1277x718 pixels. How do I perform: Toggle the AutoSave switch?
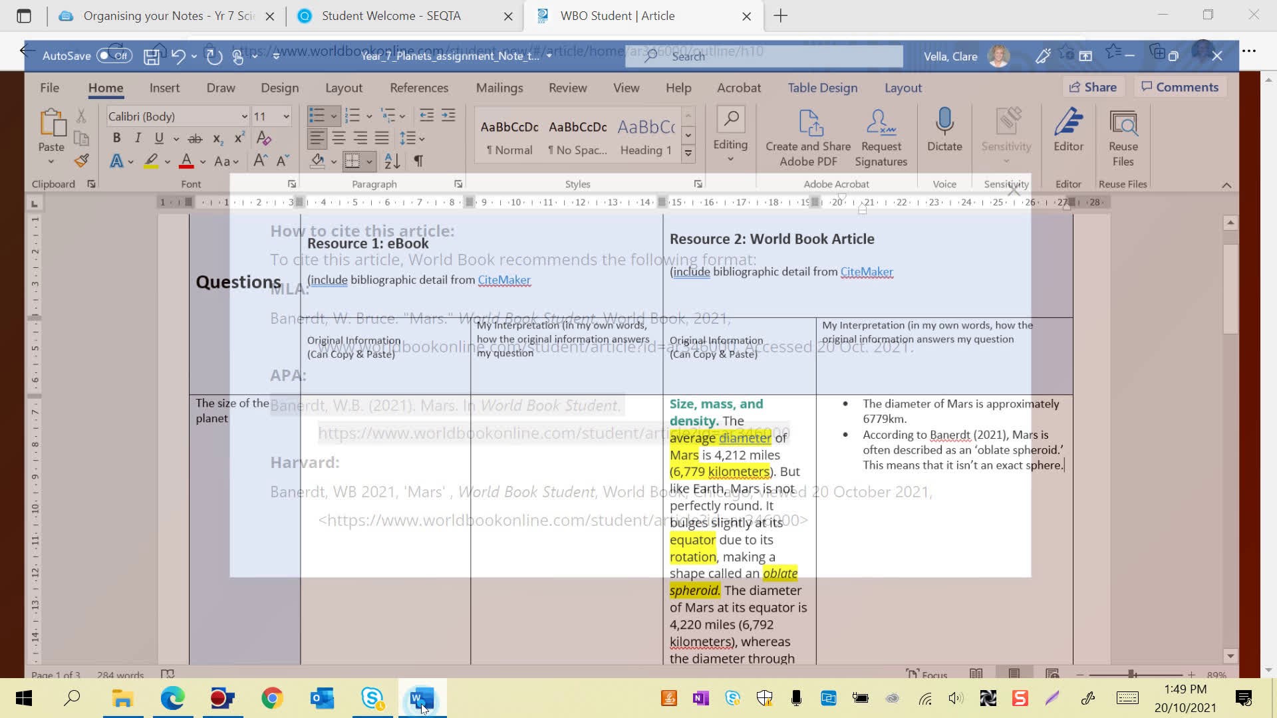click(114, 56)
